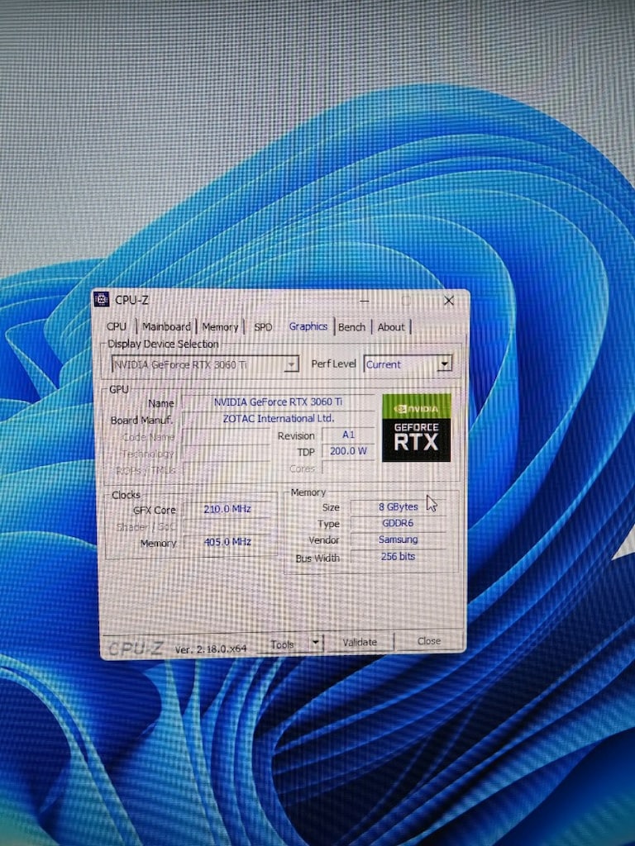
Task: Minimize the CPU-Z window
Action: (365, 301)
